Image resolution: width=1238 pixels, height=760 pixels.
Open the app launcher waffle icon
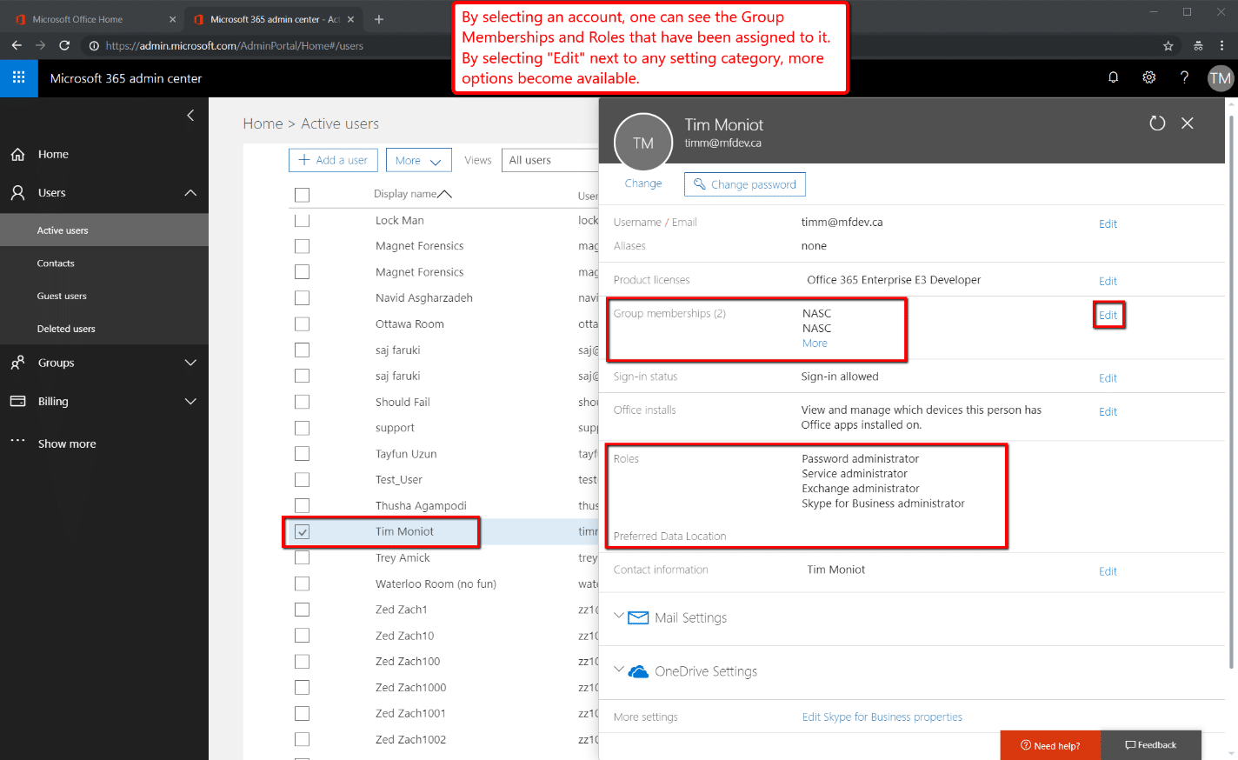click(x=18, y=77)
